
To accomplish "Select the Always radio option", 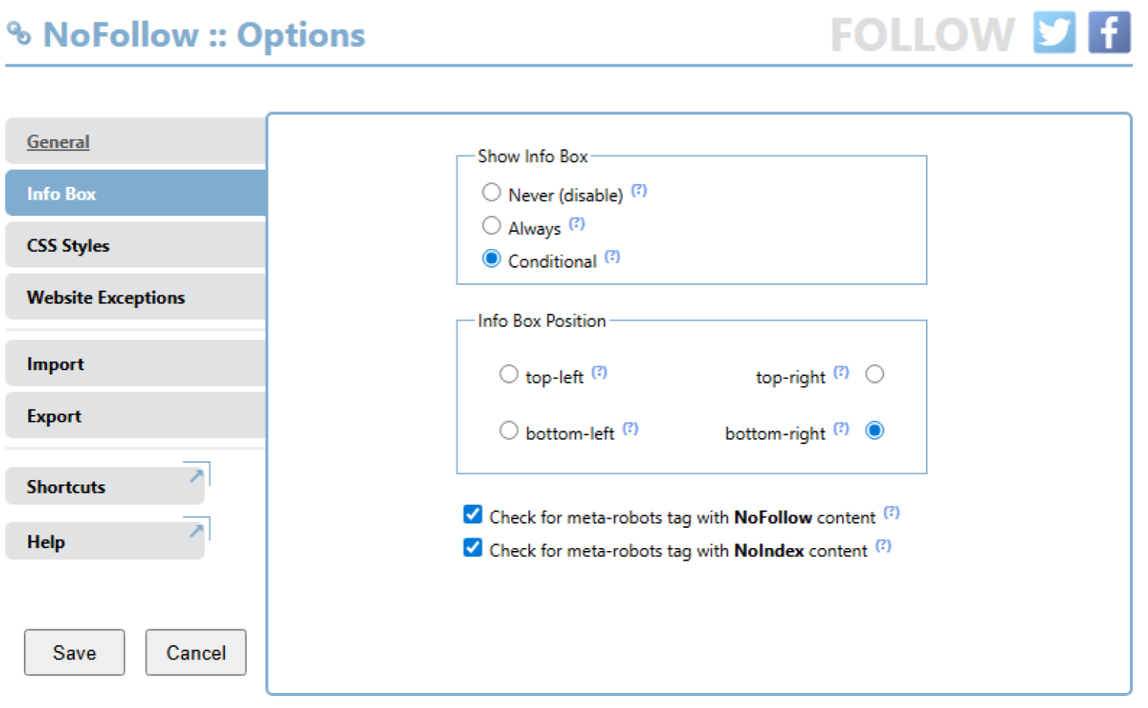I will tap(491, 225).
